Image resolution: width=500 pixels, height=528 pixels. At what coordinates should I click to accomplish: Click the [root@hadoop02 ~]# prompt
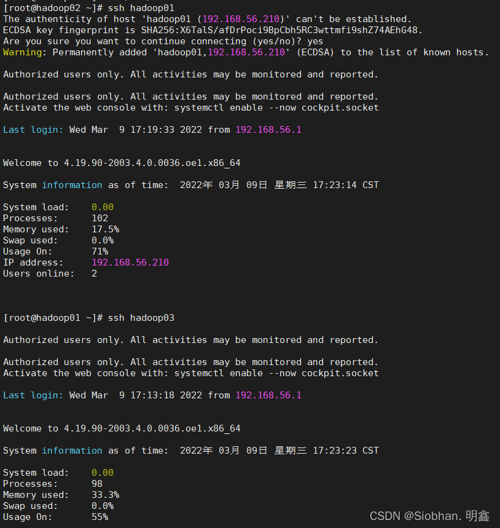[x=53, y=8]
